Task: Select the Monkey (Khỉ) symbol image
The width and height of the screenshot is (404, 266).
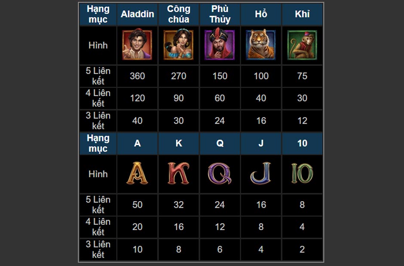Action: [x=302, y=45]
